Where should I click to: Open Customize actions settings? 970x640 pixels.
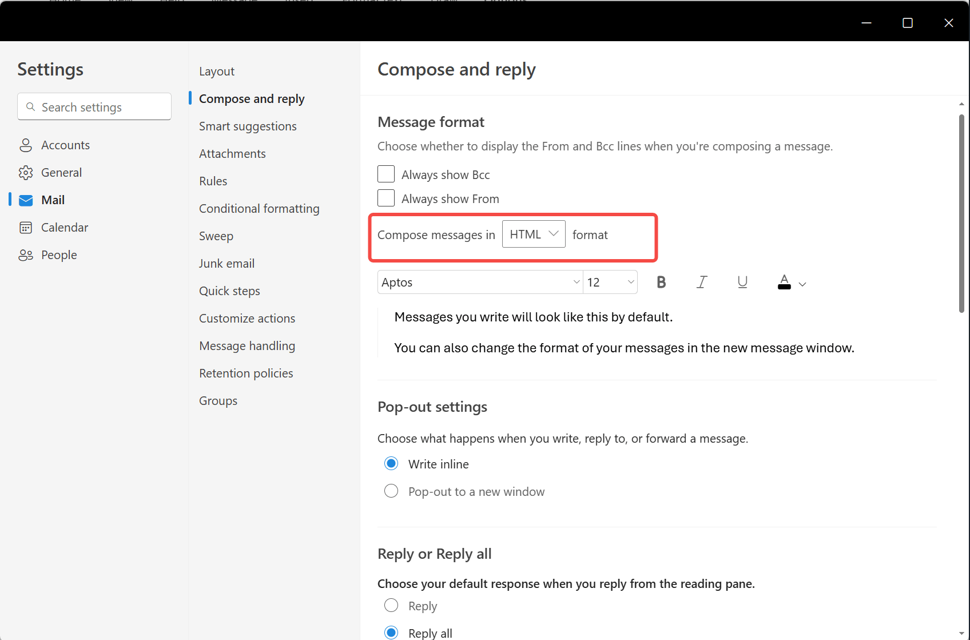click(247, 319)
